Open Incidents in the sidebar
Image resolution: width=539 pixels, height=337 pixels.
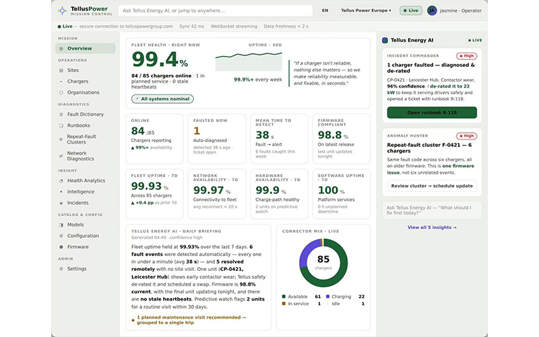(86, 203)
